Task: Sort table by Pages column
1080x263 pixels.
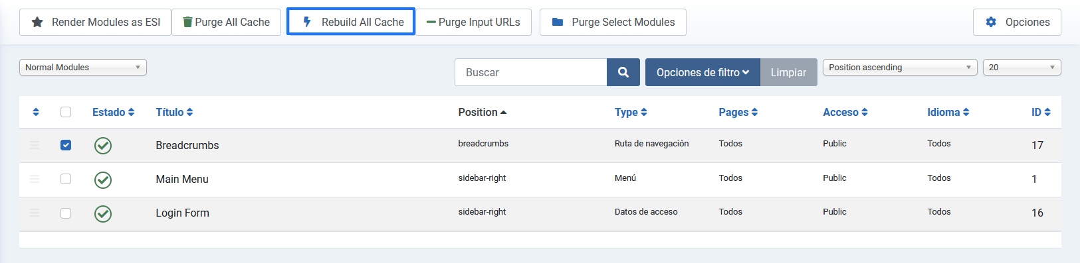Action: pos(738,112)
